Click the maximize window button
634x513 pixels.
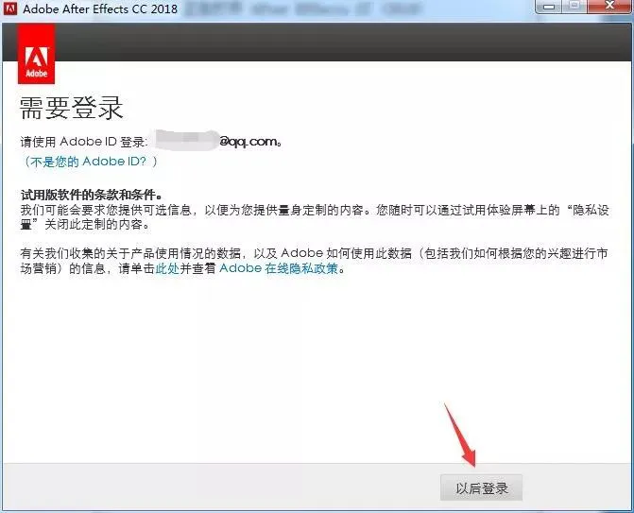click(x=575, y=7)
